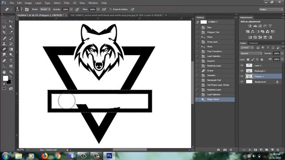Open the Image menu
The width and height of the screenshot is (285, 160).
(28, 3)
